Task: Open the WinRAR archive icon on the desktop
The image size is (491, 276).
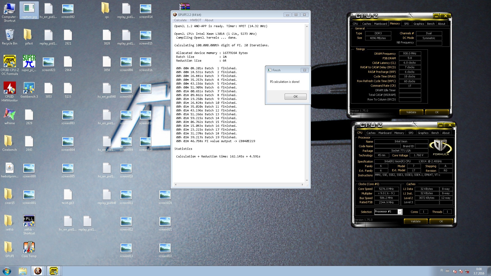Action: [x=184, y=6]
